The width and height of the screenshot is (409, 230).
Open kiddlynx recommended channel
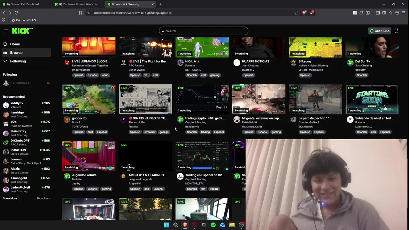26,105
